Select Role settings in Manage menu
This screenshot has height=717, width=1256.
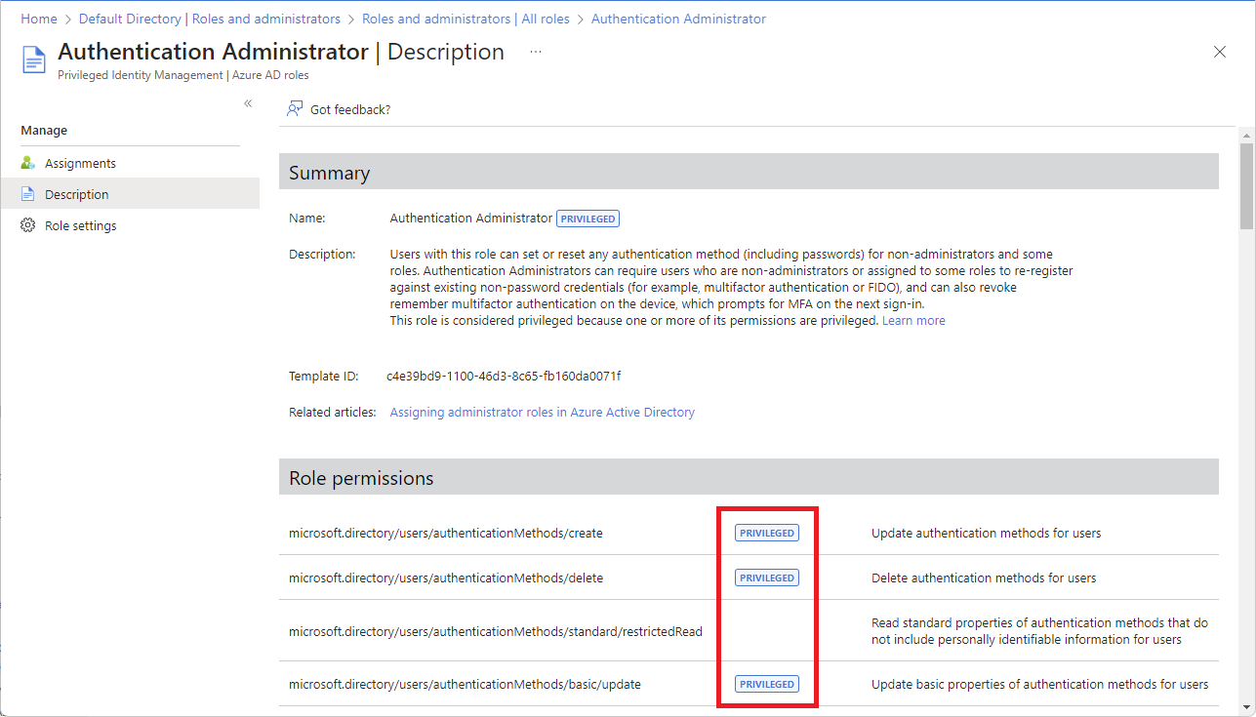[x=80, y=225]
